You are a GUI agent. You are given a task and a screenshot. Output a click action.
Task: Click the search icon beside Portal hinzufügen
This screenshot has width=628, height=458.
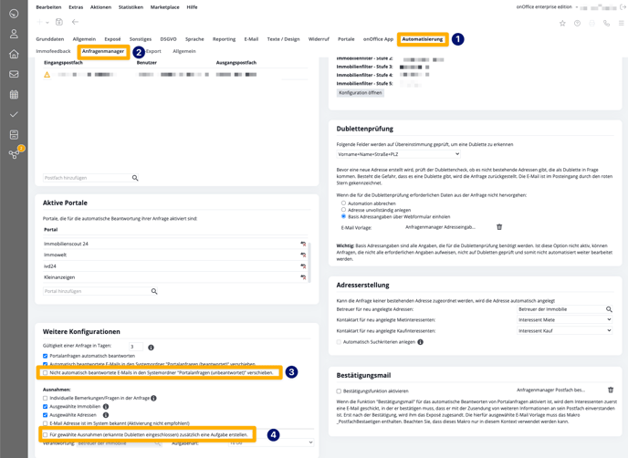coord(154,291)
